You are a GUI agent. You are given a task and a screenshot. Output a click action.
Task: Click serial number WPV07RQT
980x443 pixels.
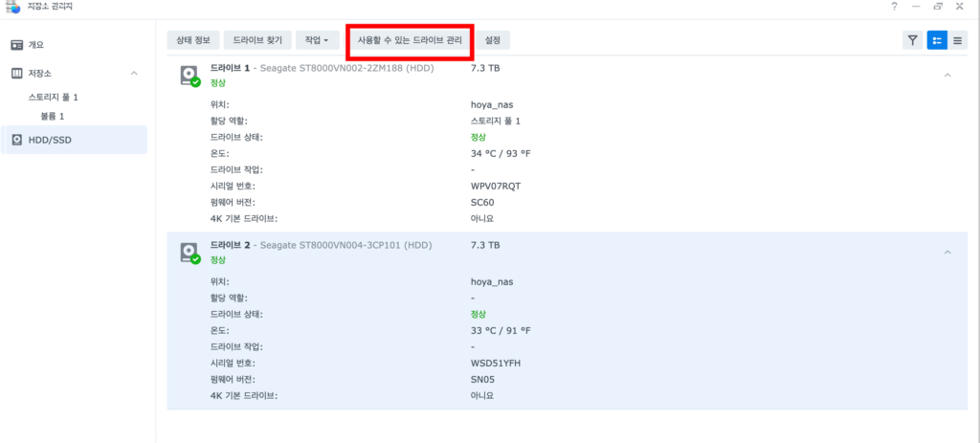[x=497, y=187]
